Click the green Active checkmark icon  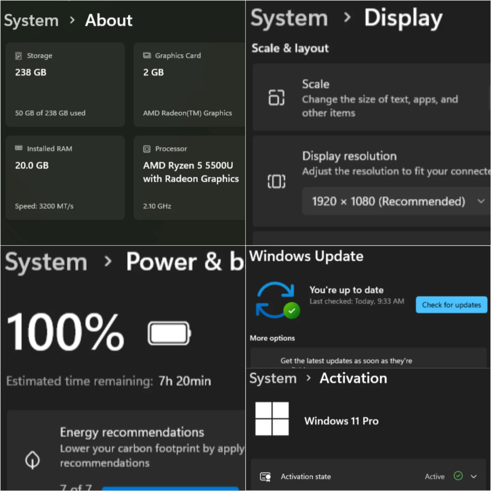coord(458,476)
